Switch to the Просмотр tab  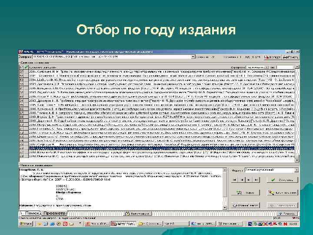54,213
